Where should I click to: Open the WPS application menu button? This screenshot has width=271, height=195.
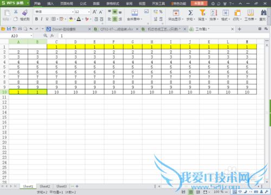(x=15, y=3)
